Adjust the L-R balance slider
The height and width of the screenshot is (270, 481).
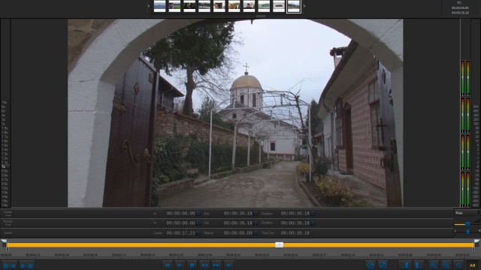click(x=467, y=232)
